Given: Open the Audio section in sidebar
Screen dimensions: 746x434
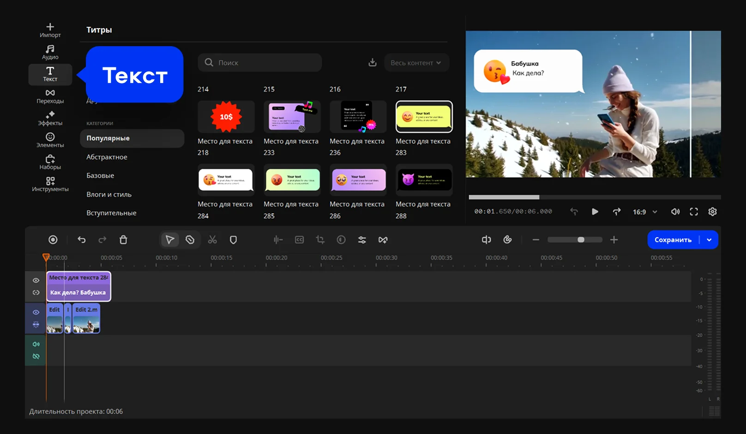Looking at the screenshot, I should (50, 52).
